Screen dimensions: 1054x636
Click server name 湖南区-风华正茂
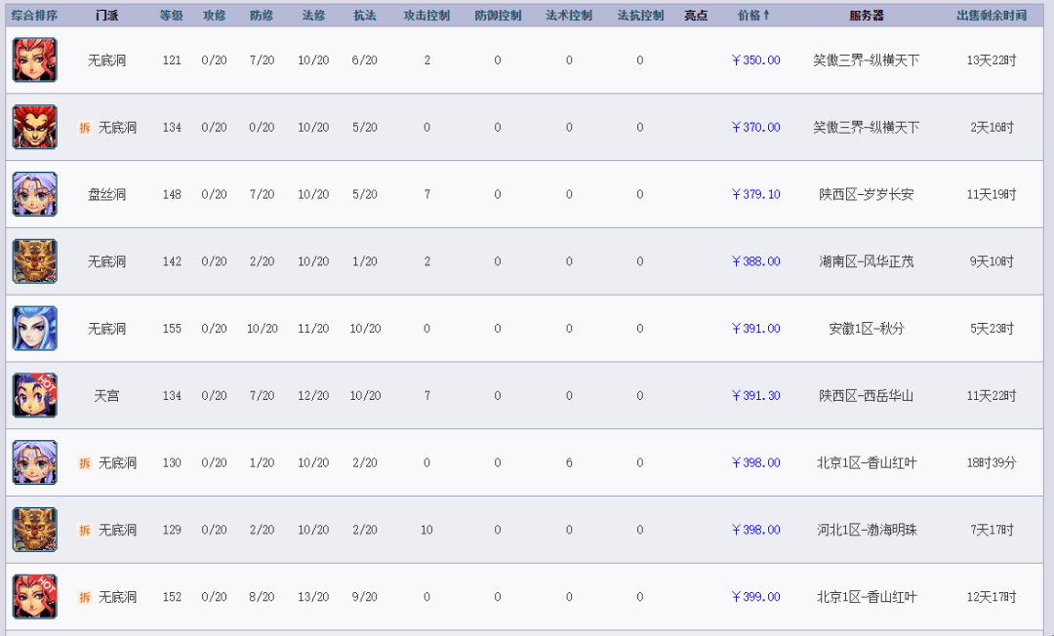pyautogui.click(x=867, y=262)
